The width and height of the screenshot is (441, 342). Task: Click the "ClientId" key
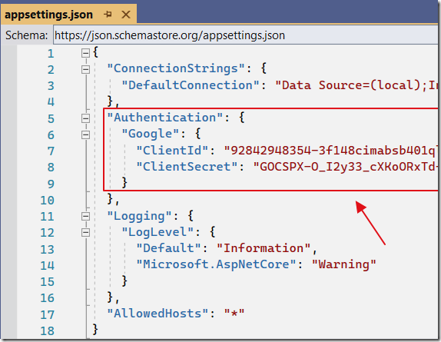(x=172, y=151)
